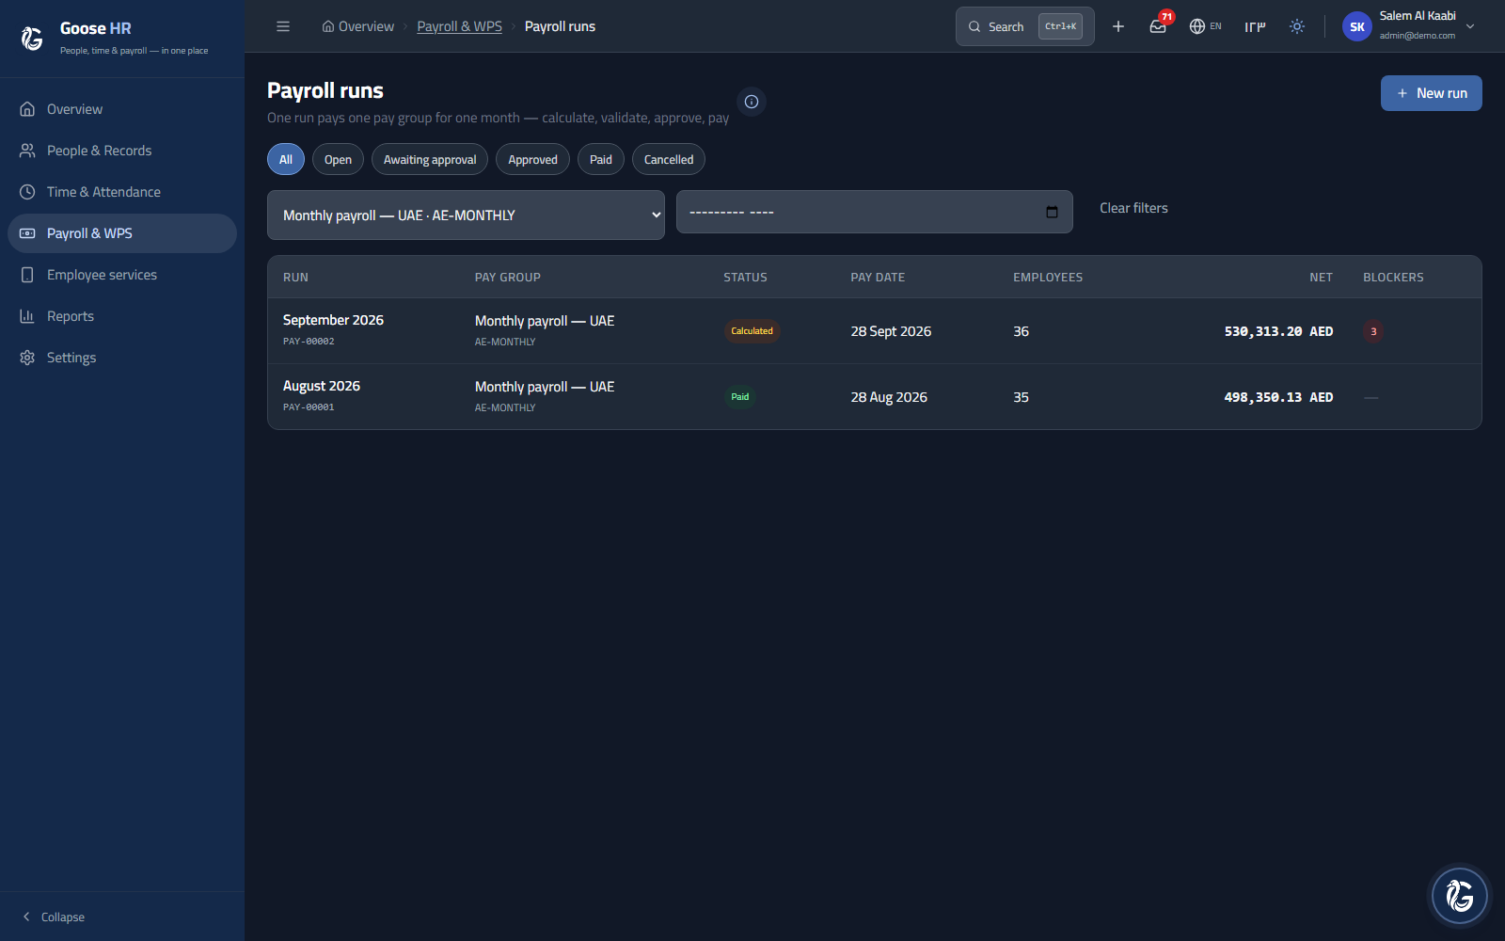Open the August 2026 payroll run
Screen dimensions: 1505x941
[874, 397]
